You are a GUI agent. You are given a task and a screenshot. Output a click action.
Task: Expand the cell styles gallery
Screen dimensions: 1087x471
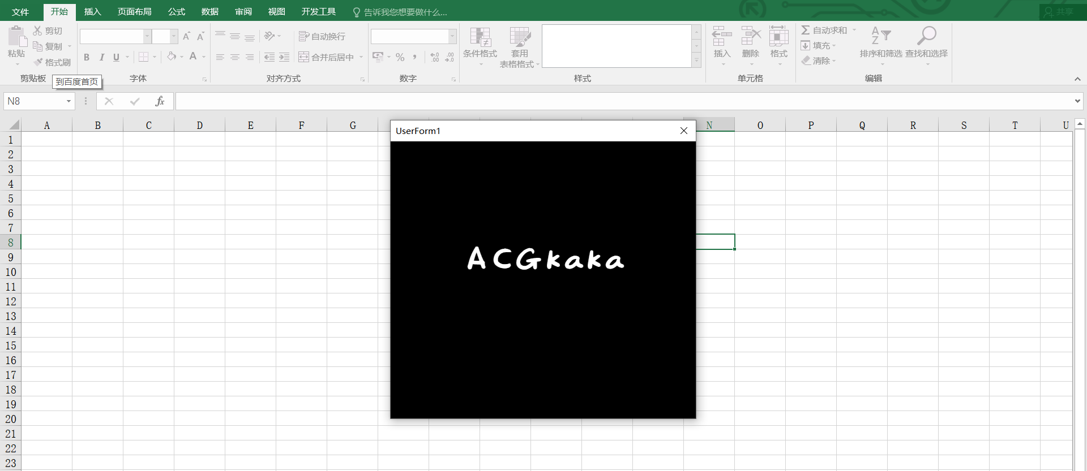coord(697,61)
